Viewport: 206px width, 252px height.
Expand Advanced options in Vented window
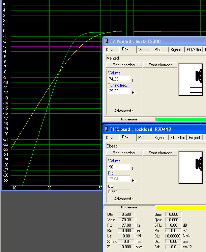(x=124, y=111)
